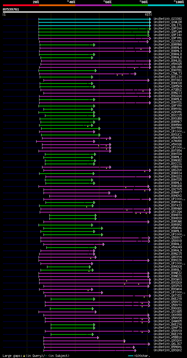Select the UniRef100_A5AEA1 label

point(168,228)
